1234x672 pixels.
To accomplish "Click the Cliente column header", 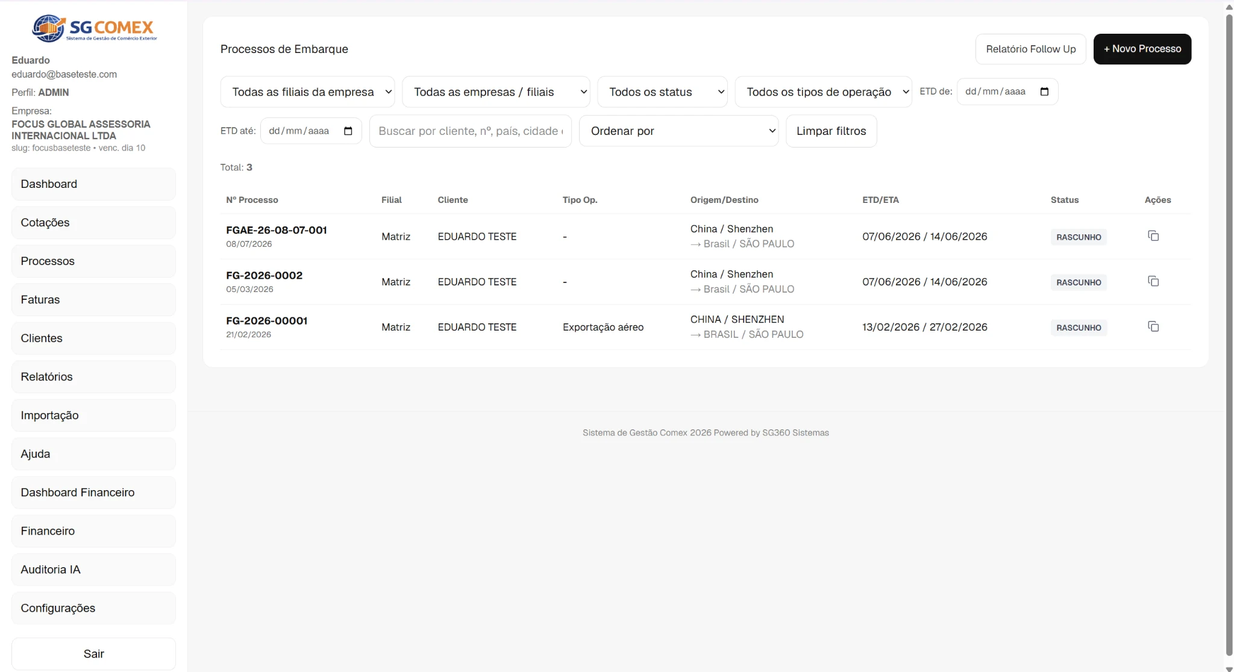I will click(453, 199).
